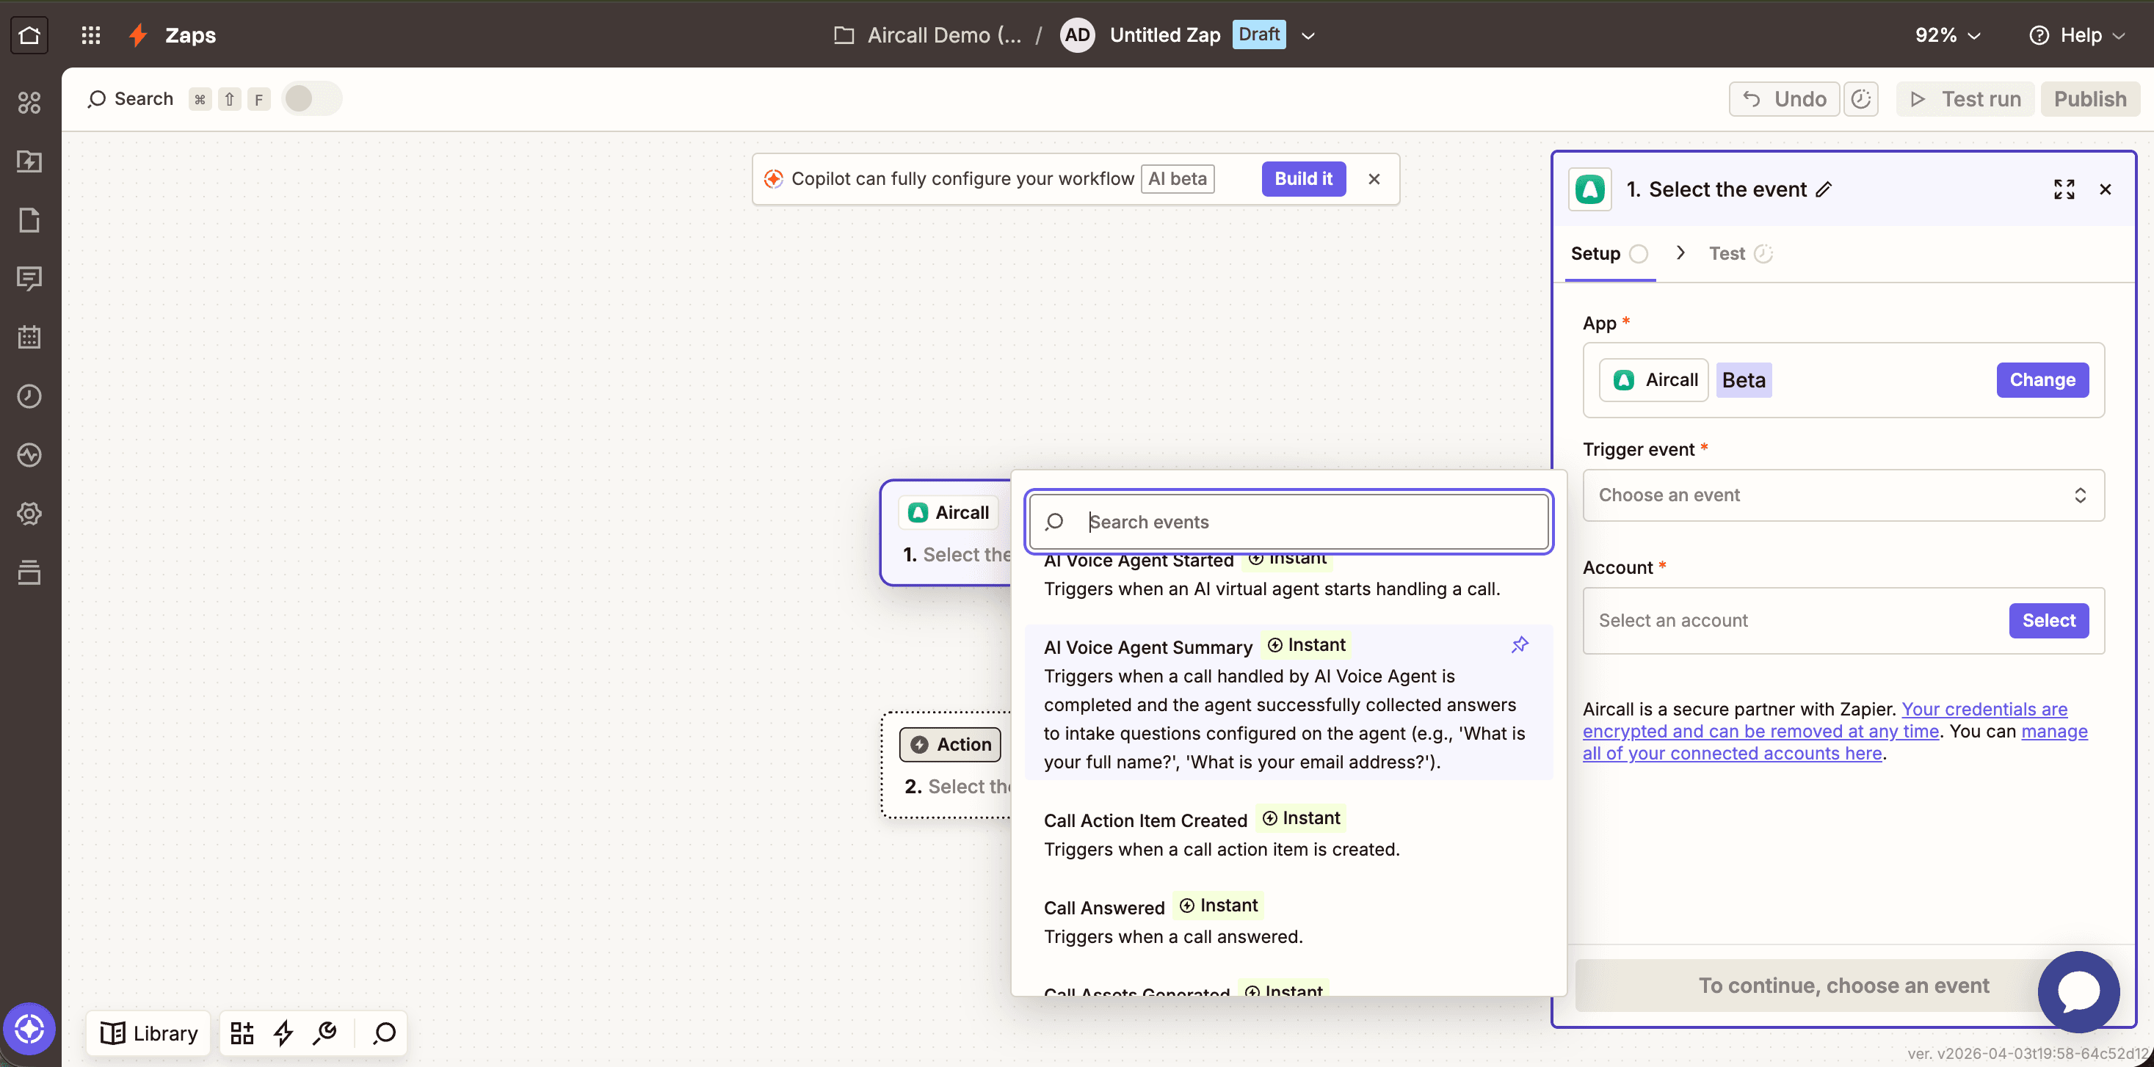Click the calendar icon in left sidebar
2154x1067 pixels.
click(x=29, y=337)
